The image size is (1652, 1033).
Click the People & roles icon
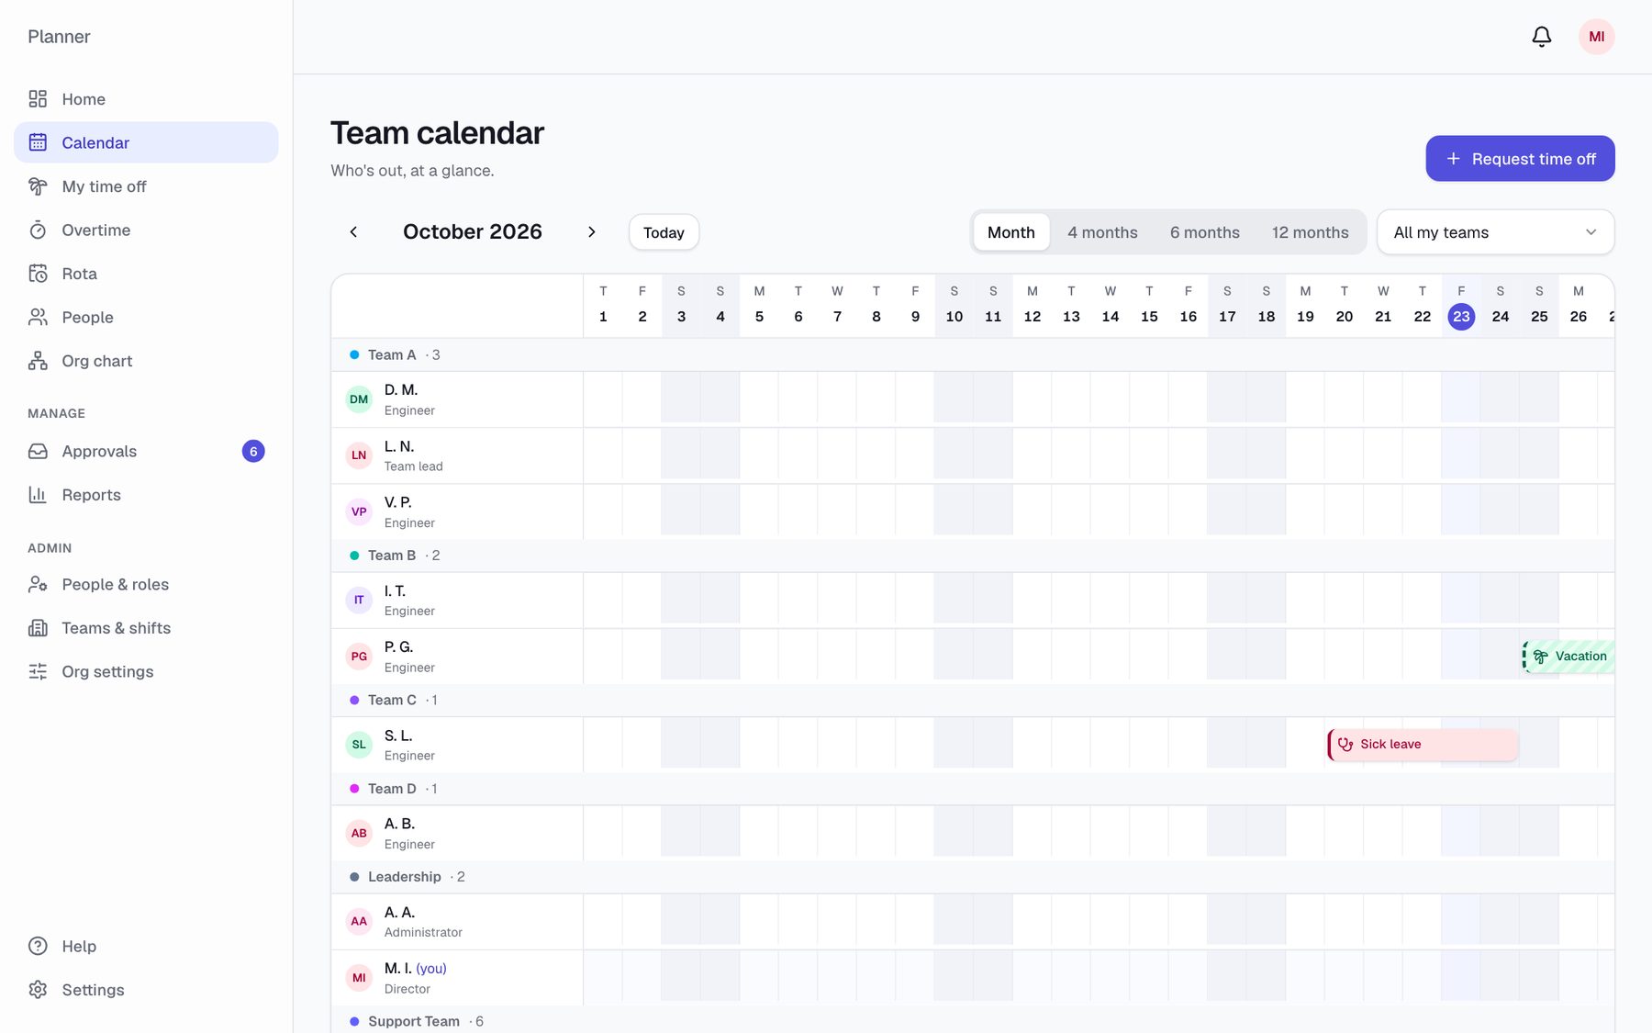[x=38, y=585]
